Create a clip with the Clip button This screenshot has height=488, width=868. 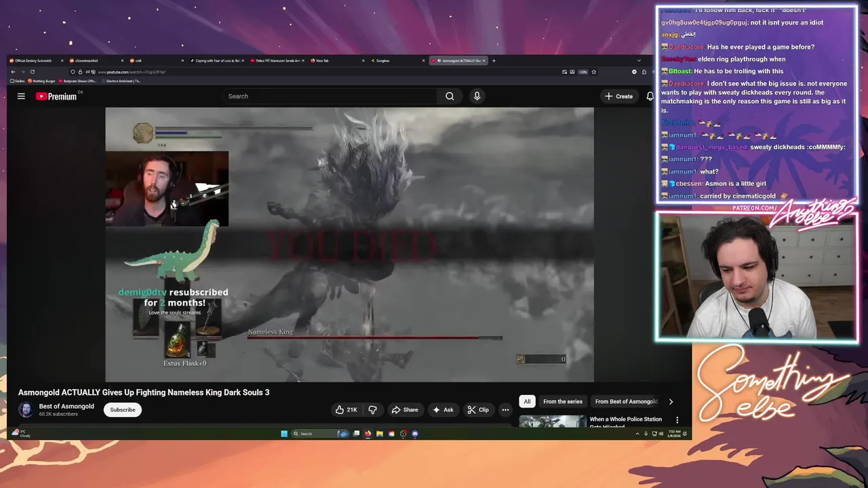click(478, 409)
